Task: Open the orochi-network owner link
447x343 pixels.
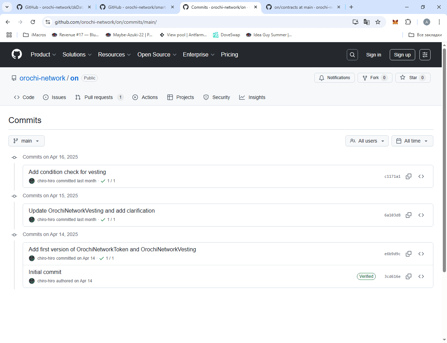Action: pyautogui.click(x=43, y=78)
